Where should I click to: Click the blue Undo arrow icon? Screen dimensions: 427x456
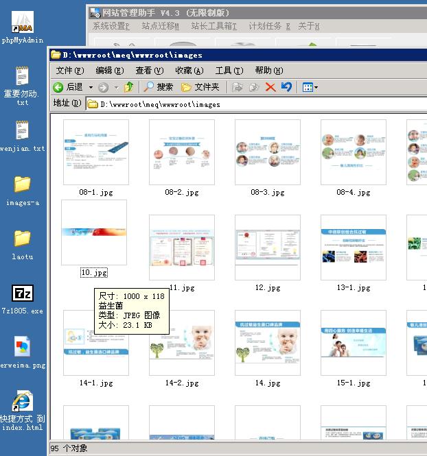tap(286, 87)
